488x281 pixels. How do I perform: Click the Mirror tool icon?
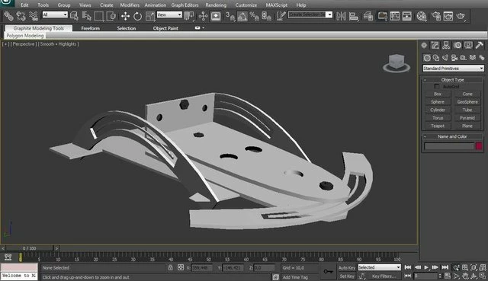(x=341, y=15)
